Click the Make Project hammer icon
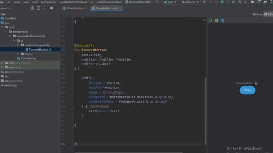This screenshot has height=153, width=273. point(157,2)
